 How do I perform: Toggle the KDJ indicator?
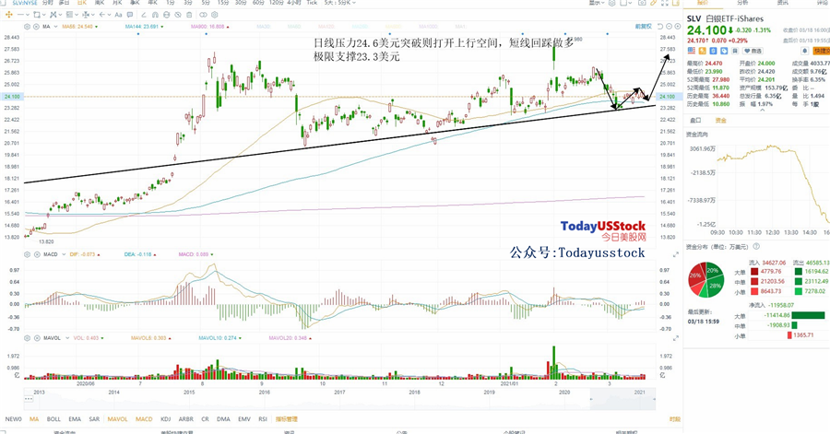pos(166,419)
